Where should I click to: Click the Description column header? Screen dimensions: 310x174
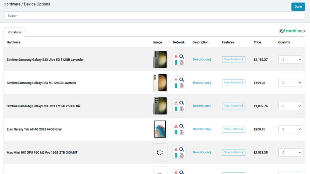point(200,42)
